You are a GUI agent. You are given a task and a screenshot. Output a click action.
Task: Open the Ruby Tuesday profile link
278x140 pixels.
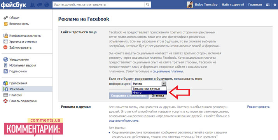point(206,5)
